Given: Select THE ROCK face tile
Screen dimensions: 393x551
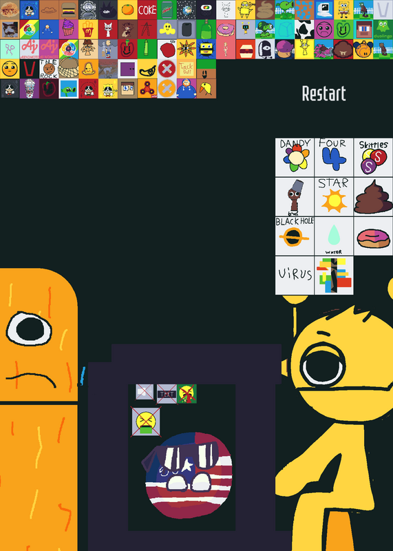Looking at the screenshot, I should coord(49,69).
